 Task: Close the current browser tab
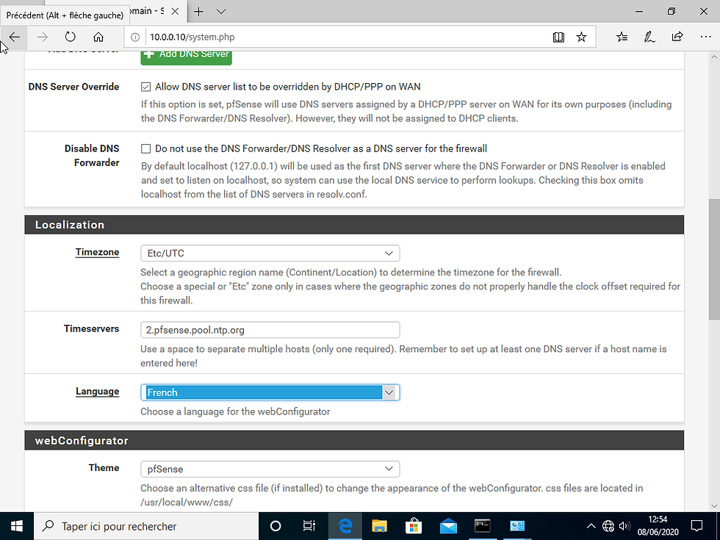(x=175, y=12)
